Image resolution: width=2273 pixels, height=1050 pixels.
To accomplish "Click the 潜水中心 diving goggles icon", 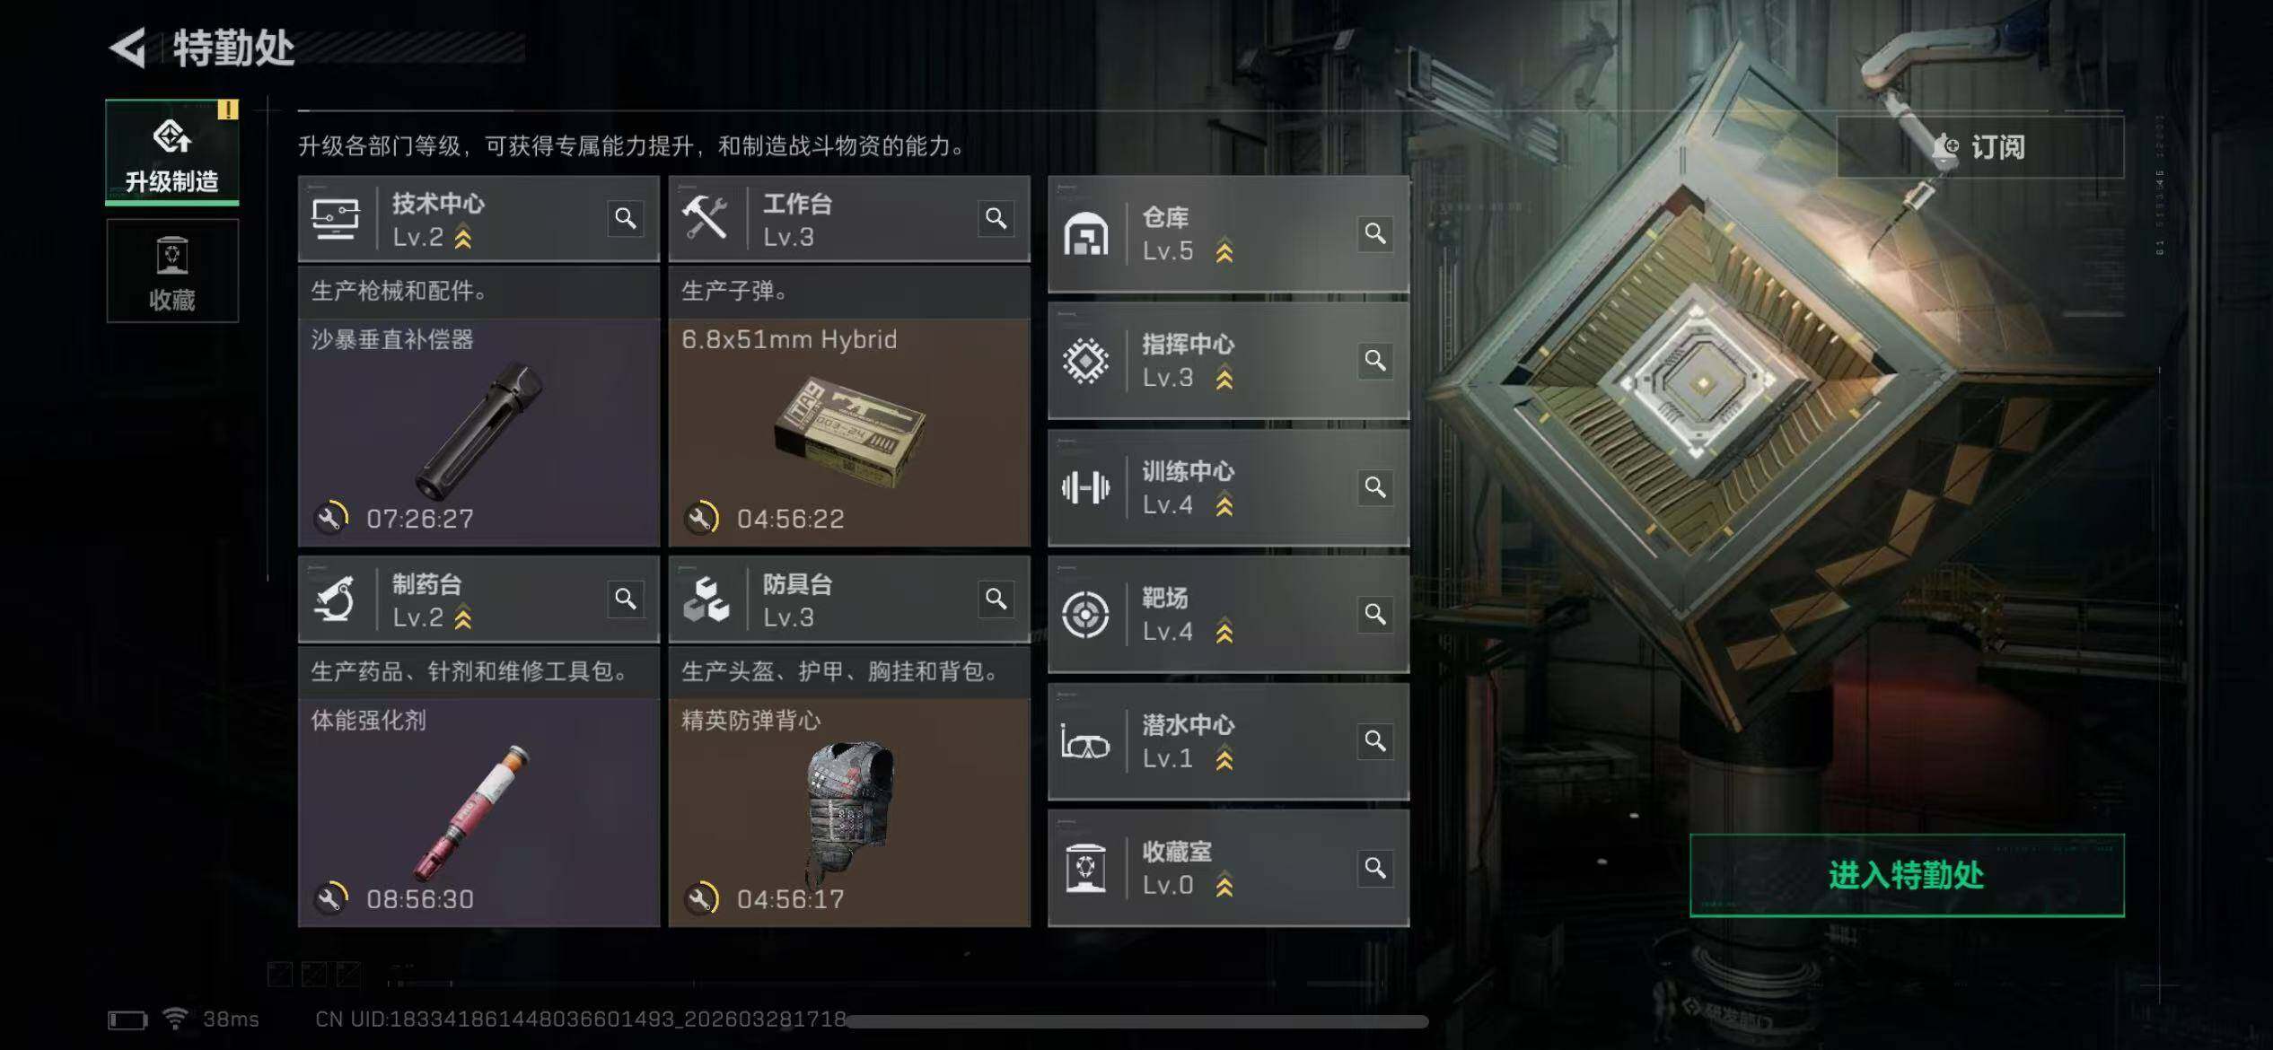I will pos(1085,742).
